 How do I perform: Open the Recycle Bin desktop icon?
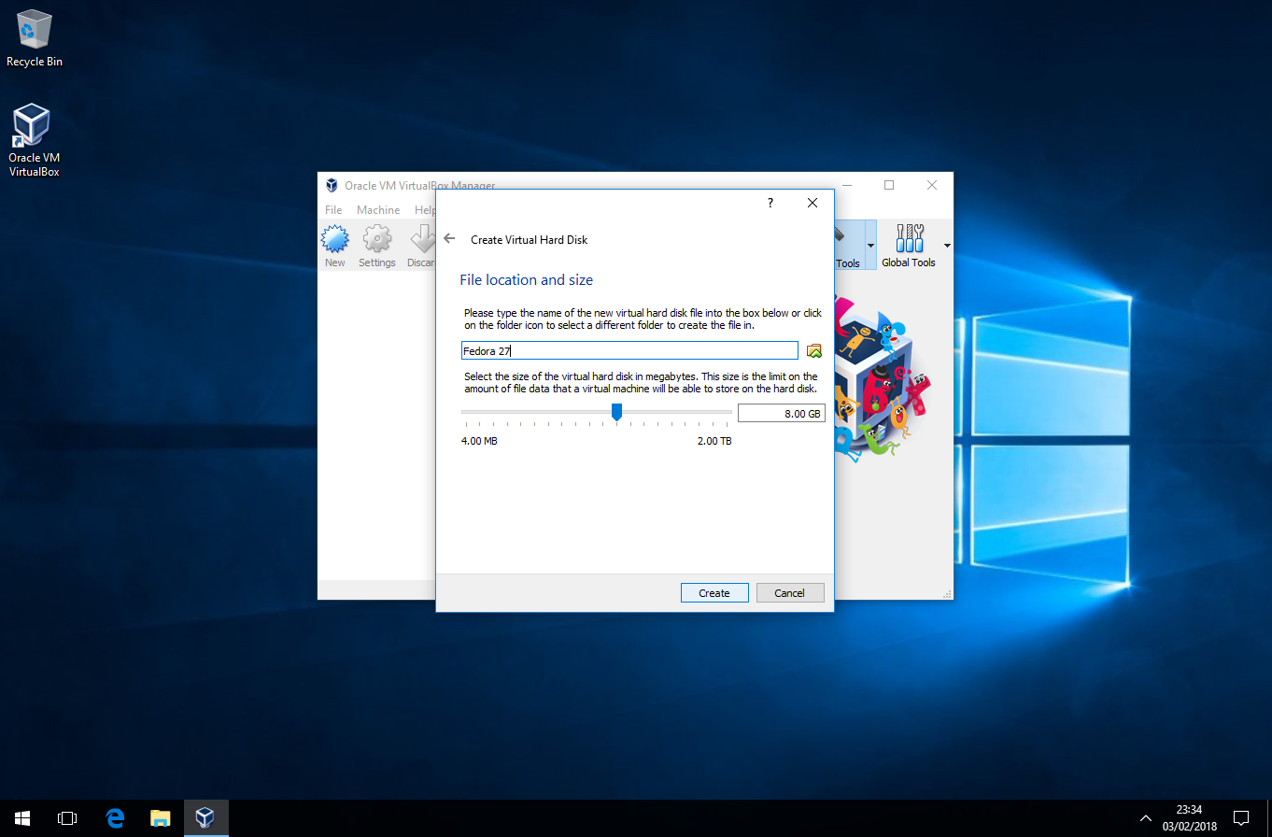[35, 38]
